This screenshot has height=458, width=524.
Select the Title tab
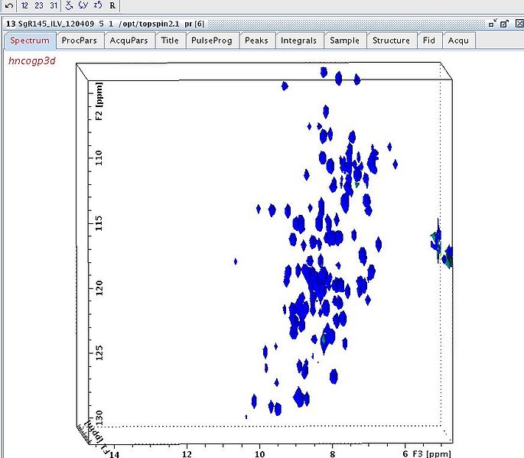coord(170,41)
